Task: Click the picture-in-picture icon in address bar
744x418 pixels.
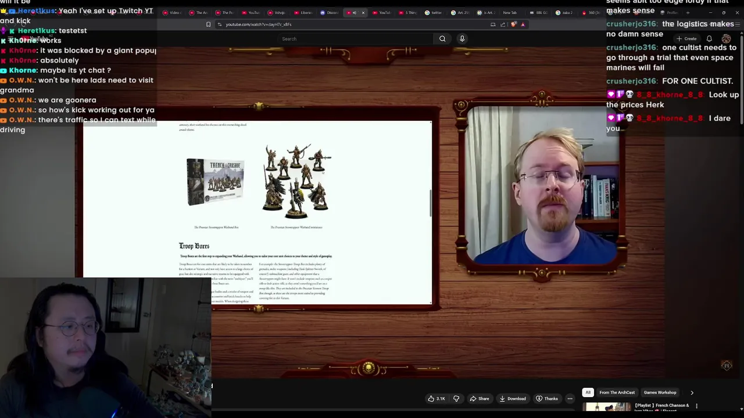Action: pos(493,24)
